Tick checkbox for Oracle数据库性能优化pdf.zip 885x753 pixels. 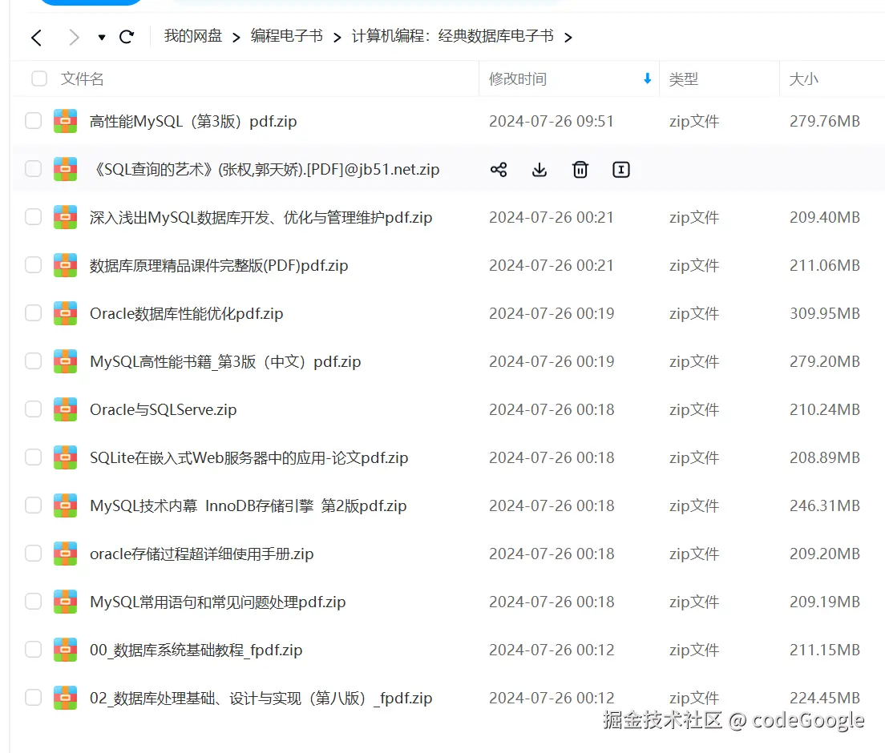click(x=34, y=313)
